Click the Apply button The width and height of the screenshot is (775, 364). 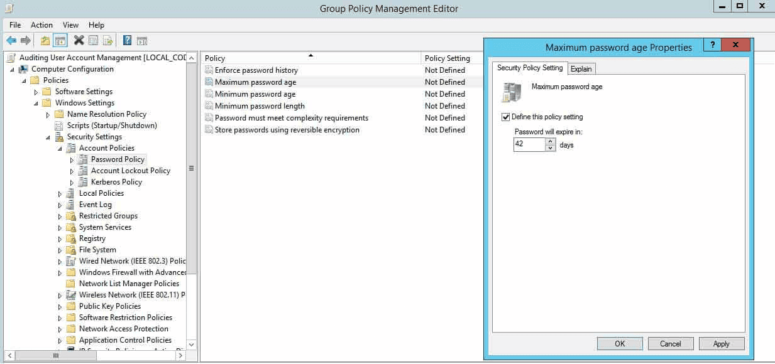721,343
